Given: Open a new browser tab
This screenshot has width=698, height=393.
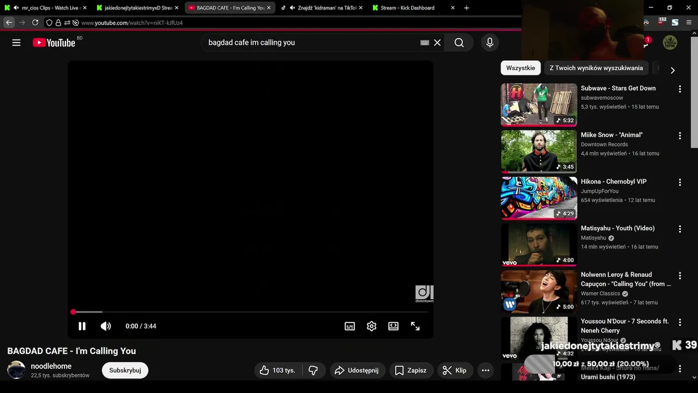Looking at the screenshot, I should [466, 8].
